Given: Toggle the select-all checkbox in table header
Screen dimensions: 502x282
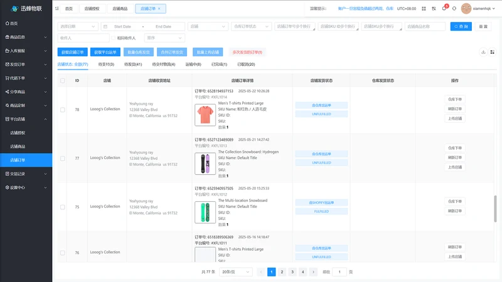Looking at the screenshot, I should click(62, 81).
